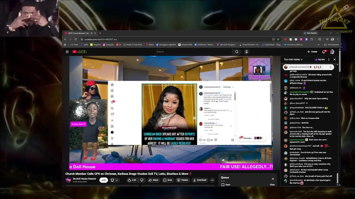This screenshot has width=355, height=199.
Task: Open the Snapchat bookmark
Action: [95, 44]
